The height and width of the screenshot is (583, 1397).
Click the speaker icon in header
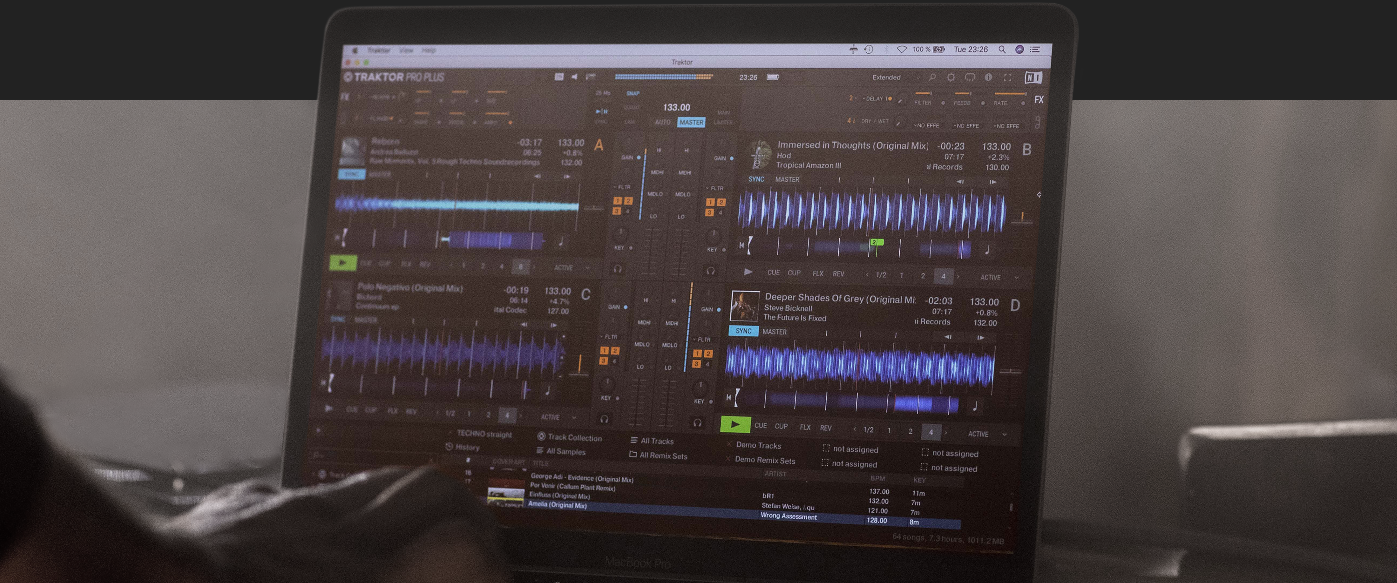coord(574,76)
